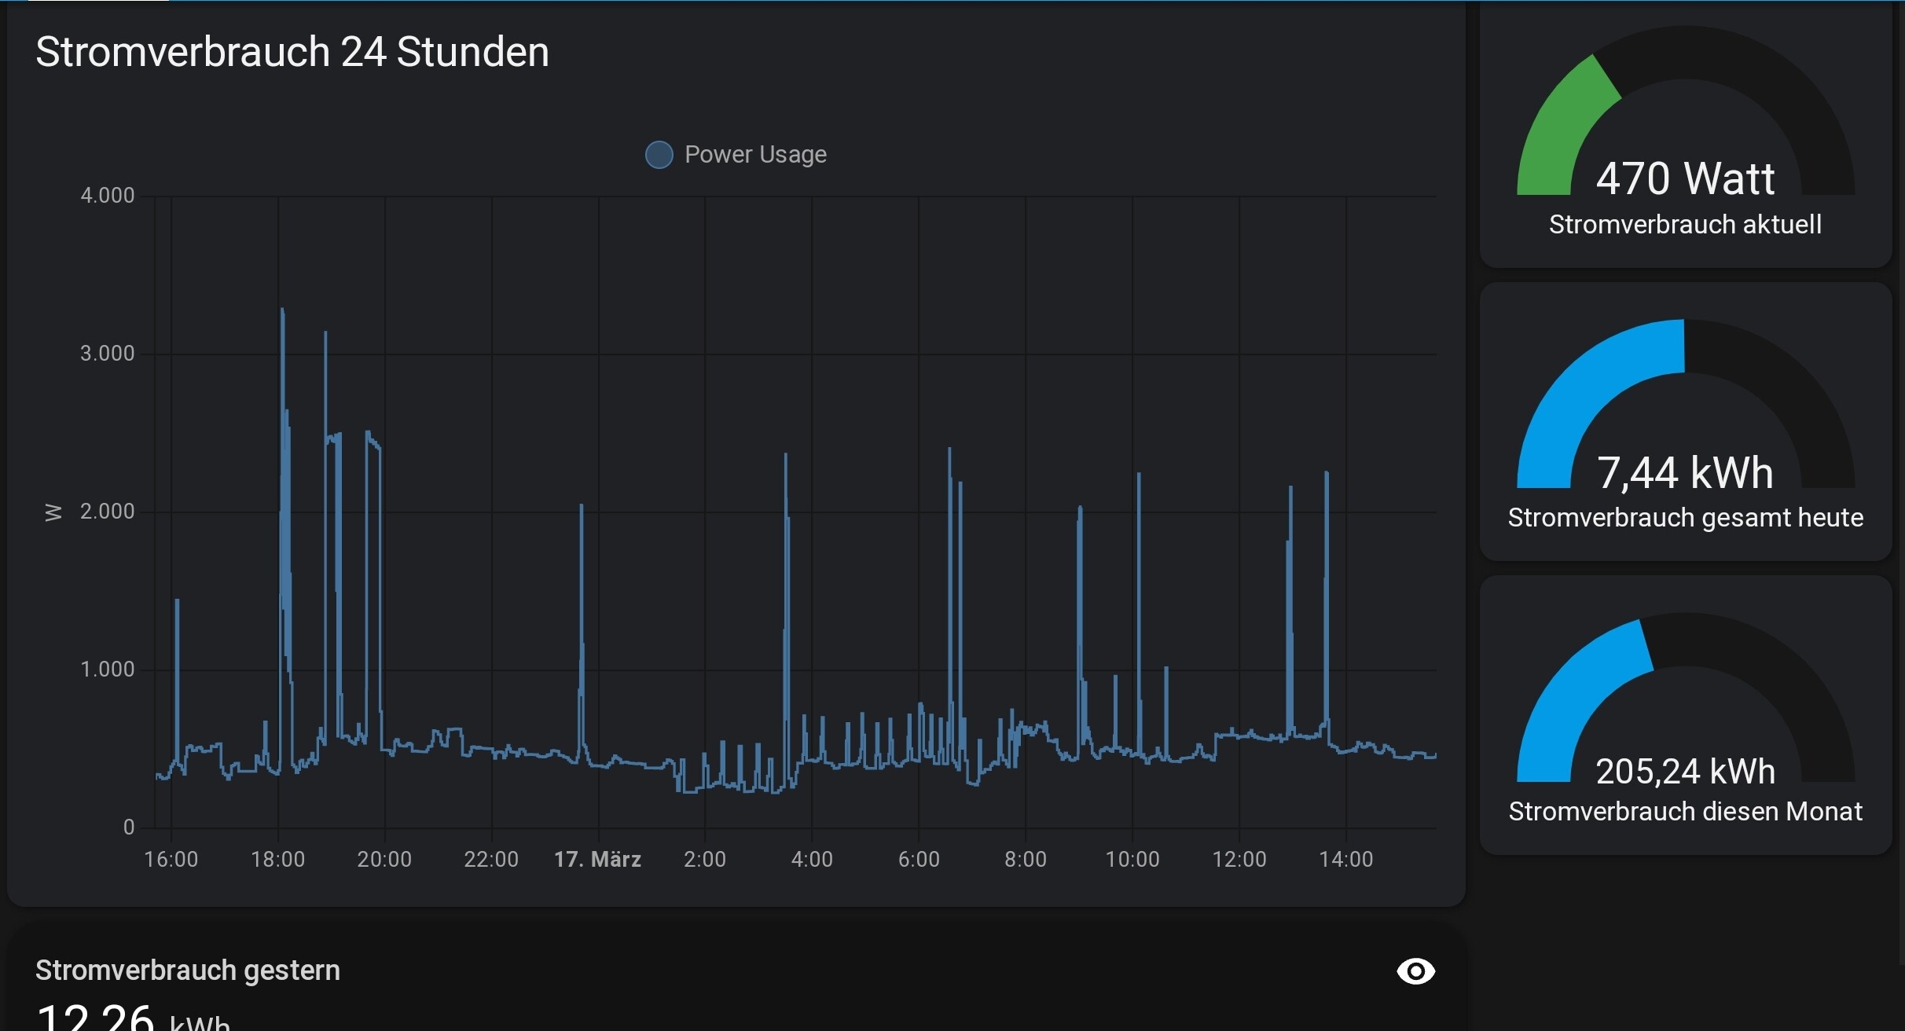The width and height of the screenshot is (1905, 1031).
Task: Open the 7,44 kWh gauge value
Action: (1685, 473)
